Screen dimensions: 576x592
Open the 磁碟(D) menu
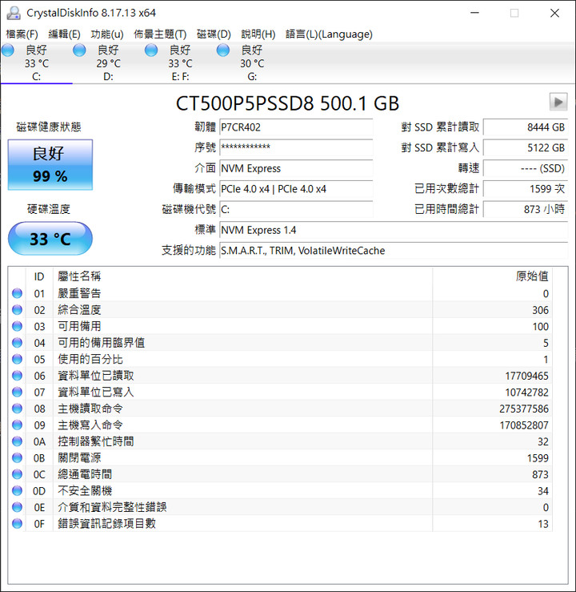214,34
